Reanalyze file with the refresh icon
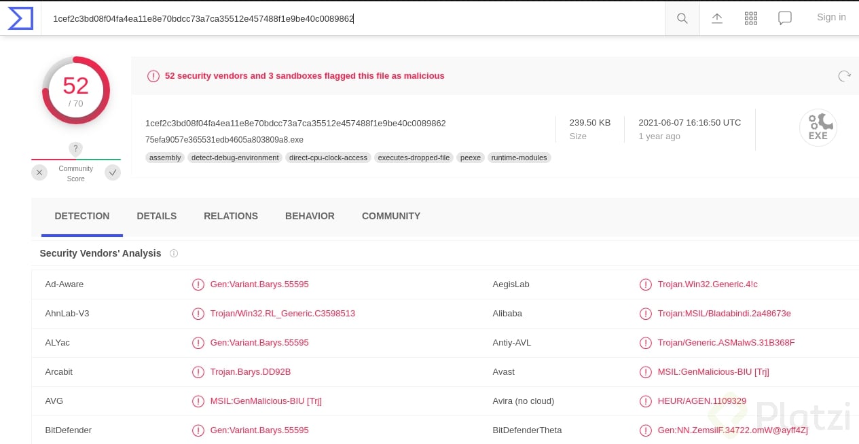Image resolution: width=859 pixels, height=444 pixels. coord(844,76)
